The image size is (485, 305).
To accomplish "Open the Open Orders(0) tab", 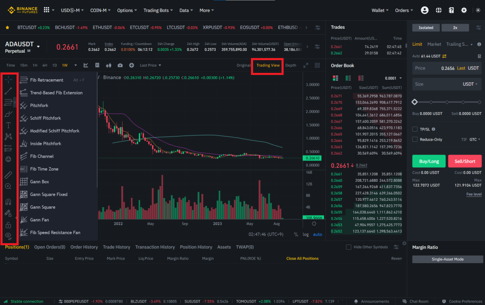I will [x=50, y=247].
